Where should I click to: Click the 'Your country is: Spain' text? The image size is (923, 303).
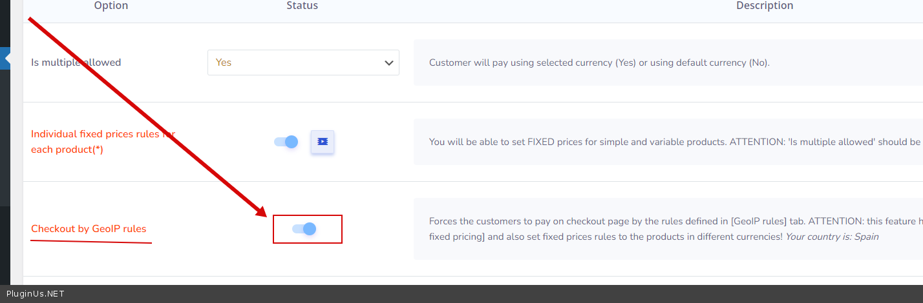(x=832, y=237)
